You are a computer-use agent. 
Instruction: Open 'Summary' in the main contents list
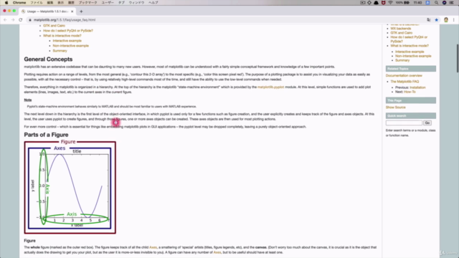coord(60,51)
